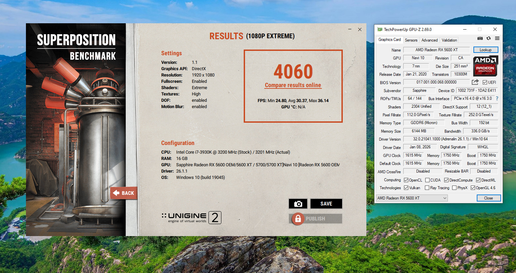516x273 pixels.
Task: Click the BIOS share/export icon
Action: [475, 82]
